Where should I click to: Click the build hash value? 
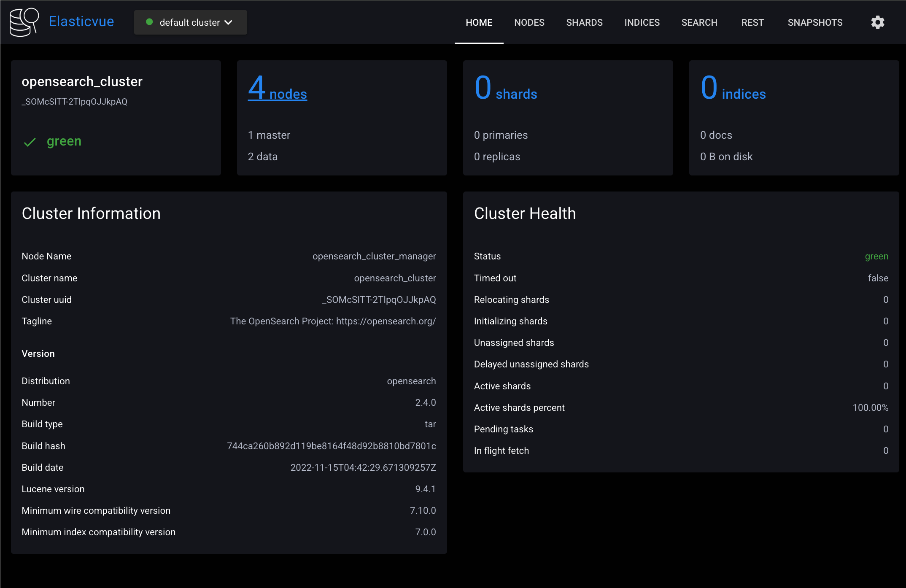(x=331, y=446)
